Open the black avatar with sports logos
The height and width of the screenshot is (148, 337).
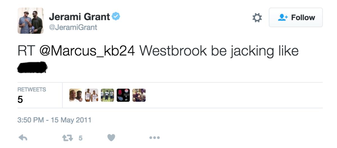(123, 95)
